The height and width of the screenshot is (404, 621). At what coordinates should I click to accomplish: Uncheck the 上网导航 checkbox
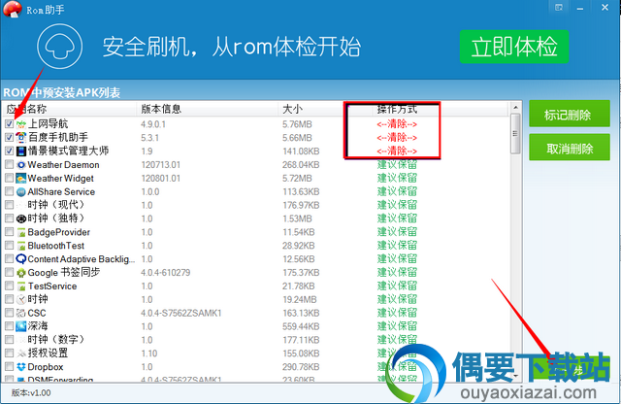(9, 123)
